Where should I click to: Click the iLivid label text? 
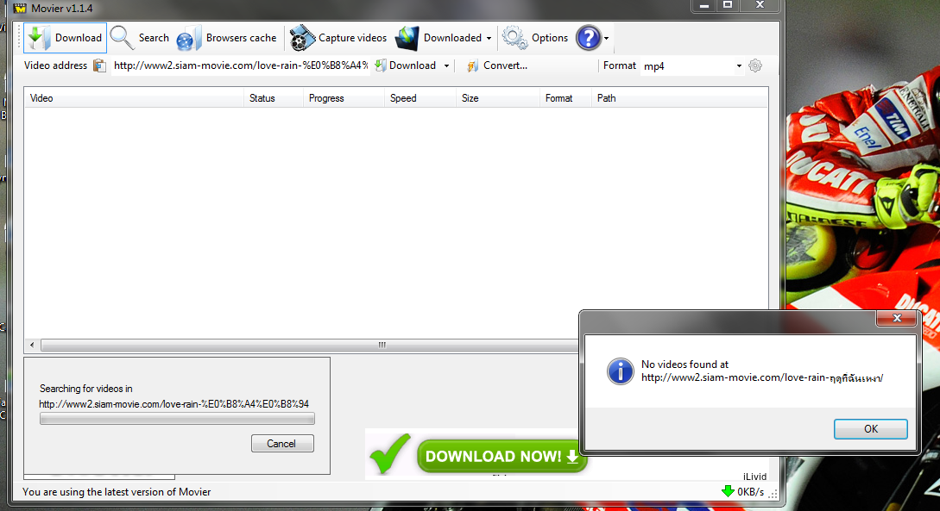pyautogui.click(x=754, y=477)
